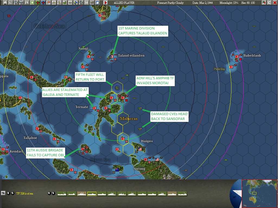280x208 pixels.
Task: Click the brown grid panel icon
Action: coord(92,2)
